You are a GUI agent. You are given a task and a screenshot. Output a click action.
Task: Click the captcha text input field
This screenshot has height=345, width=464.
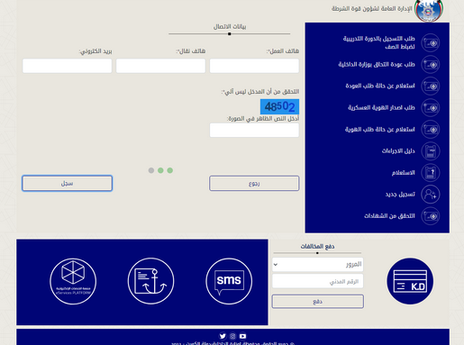click(254, 130)
